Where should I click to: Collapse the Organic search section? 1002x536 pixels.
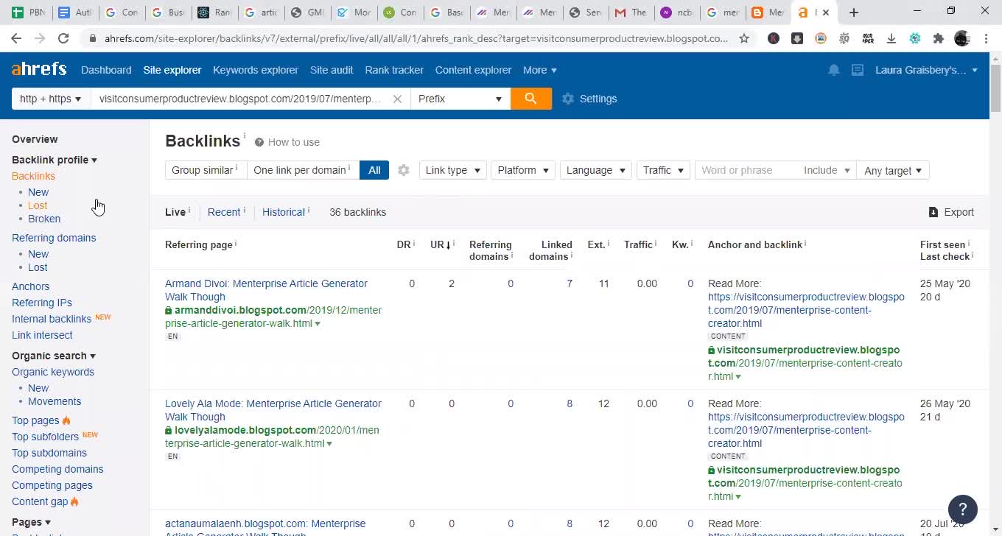(54, 356)
